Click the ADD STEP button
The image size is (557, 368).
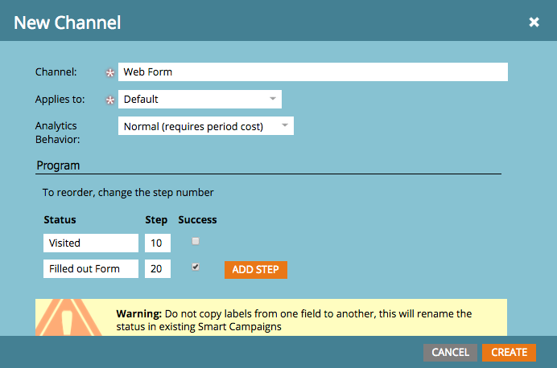pos(256,270)
